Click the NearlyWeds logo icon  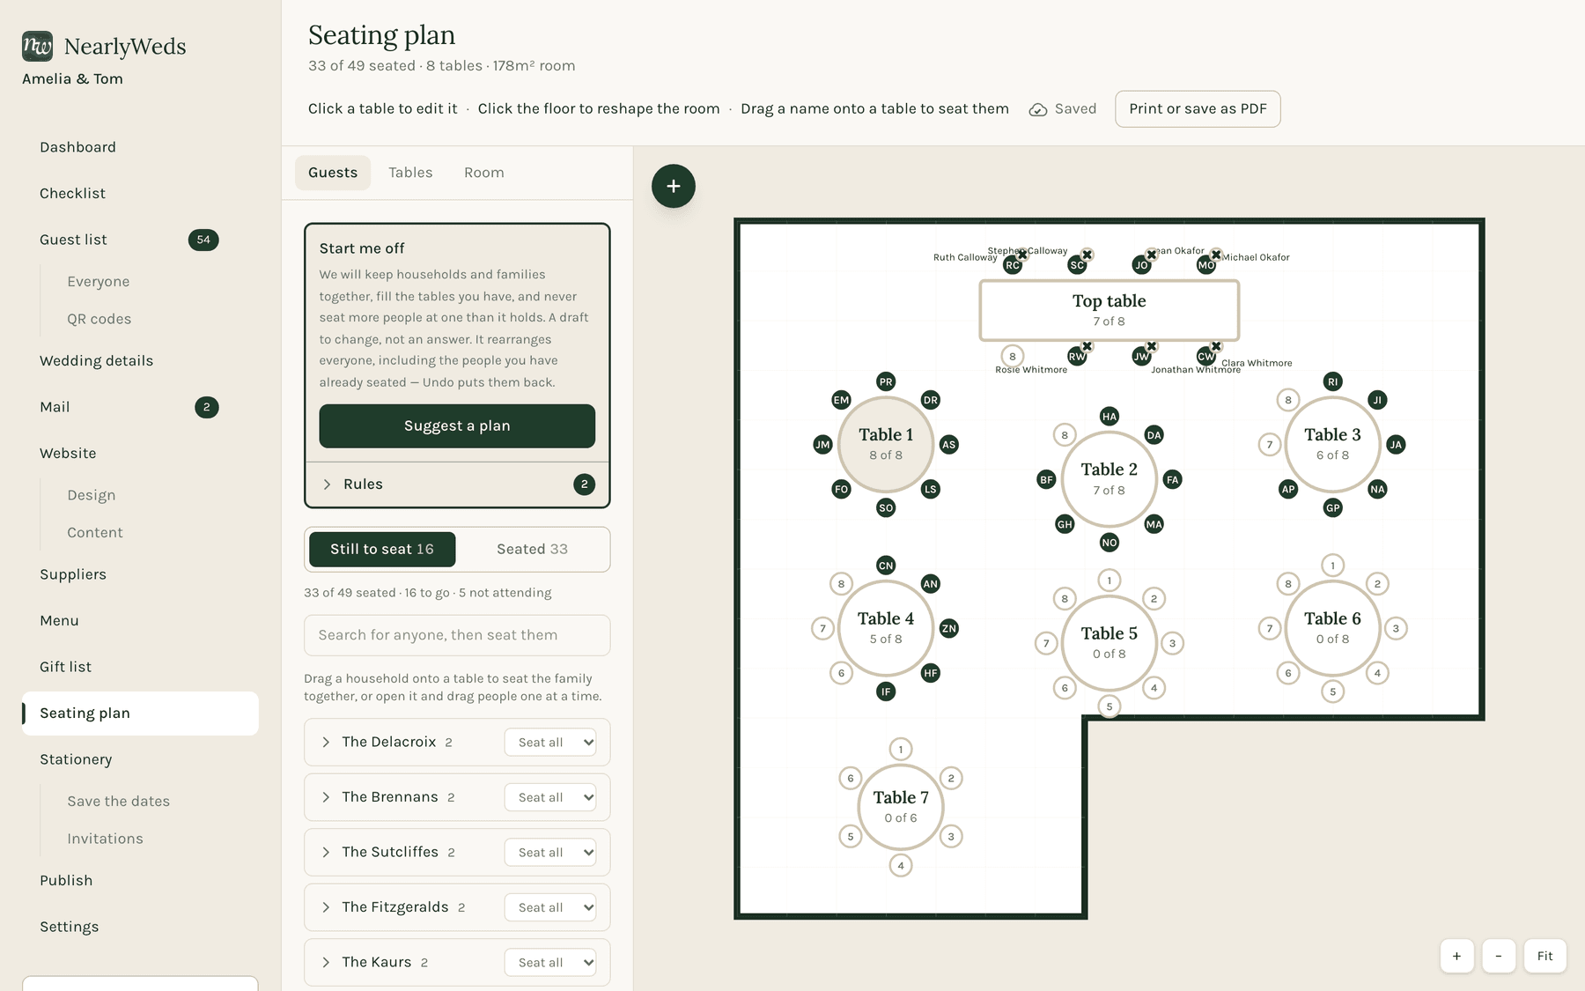(x=37, y=46)
